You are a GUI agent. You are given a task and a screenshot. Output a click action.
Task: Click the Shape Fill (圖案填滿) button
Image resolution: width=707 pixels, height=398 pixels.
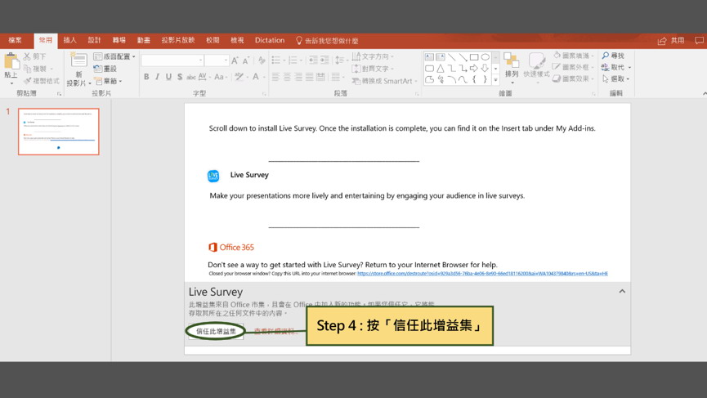tap(574, 56)
